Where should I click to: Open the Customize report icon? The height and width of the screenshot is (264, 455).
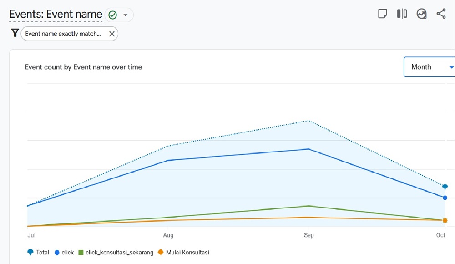(x=383, y=14)
